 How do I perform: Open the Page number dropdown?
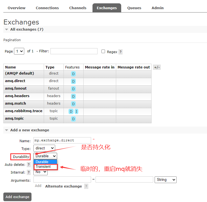[x=19, y=51]
